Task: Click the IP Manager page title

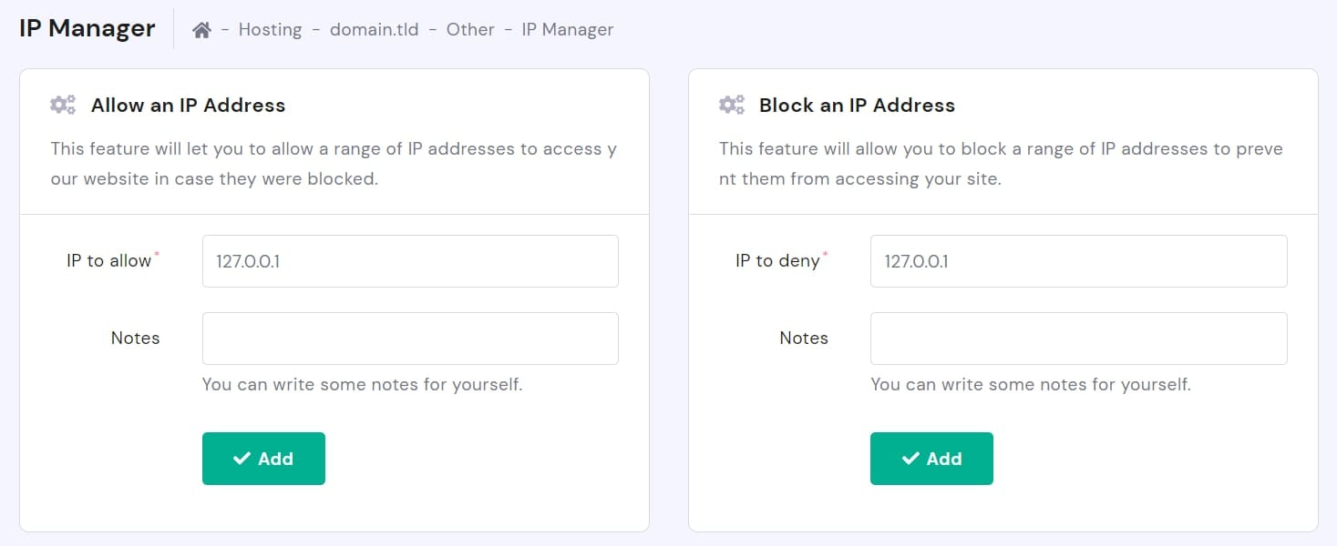Action: pyautogui.click(x=87, y=28)
